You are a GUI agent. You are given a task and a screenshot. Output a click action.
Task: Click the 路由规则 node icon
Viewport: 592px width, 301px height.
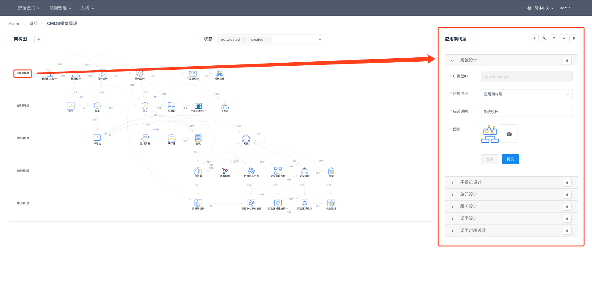tap(225, 171)
